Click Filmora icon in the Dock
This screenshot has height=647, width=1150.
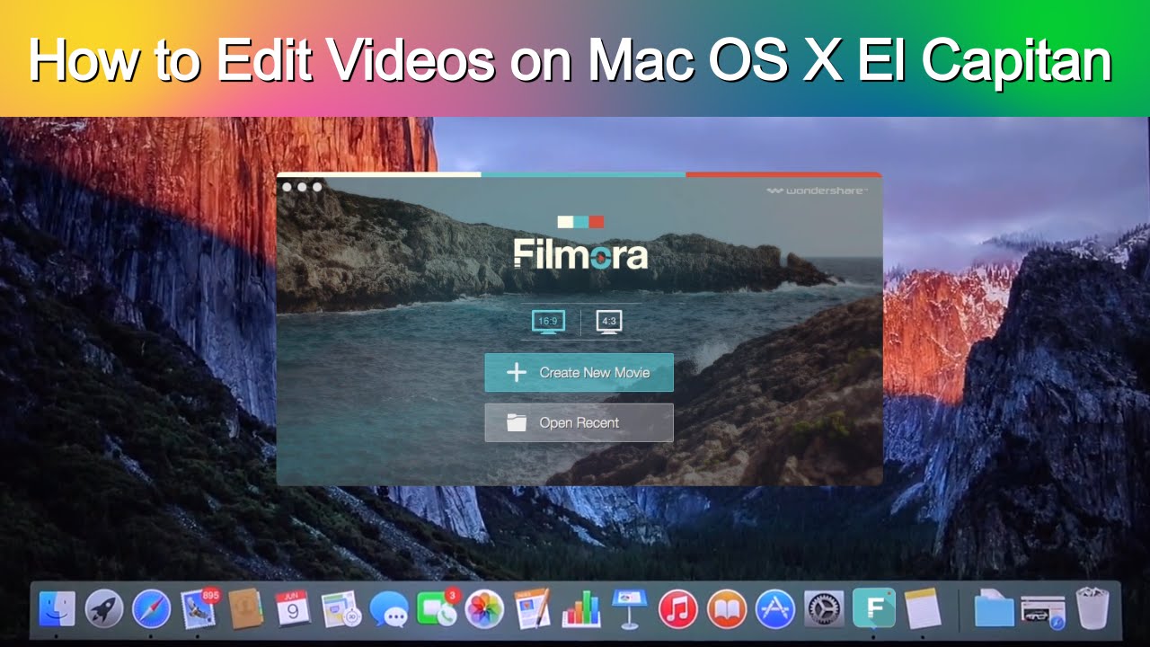(873, 608)
